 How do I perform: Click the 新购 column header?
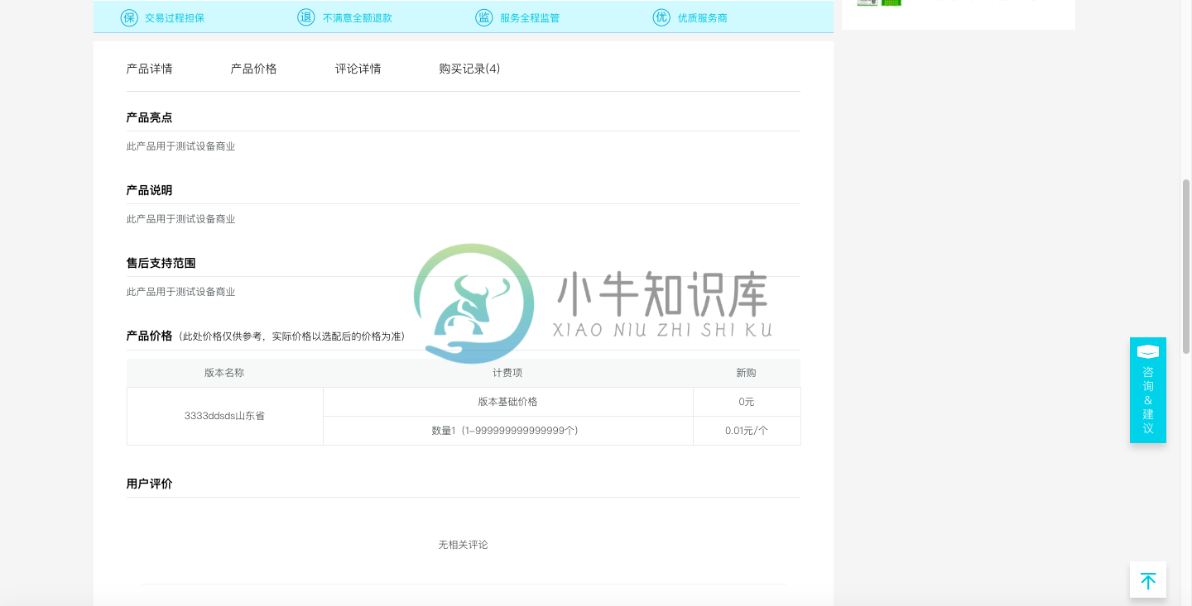(x=747, y=373)
